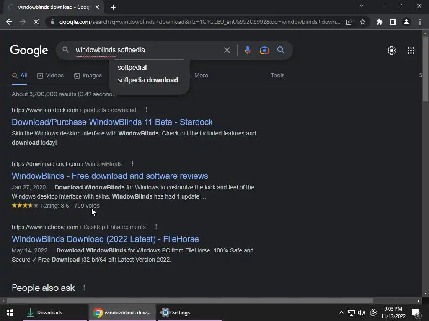Go to the Google logo homepage
429x321 pixels.
29,51
